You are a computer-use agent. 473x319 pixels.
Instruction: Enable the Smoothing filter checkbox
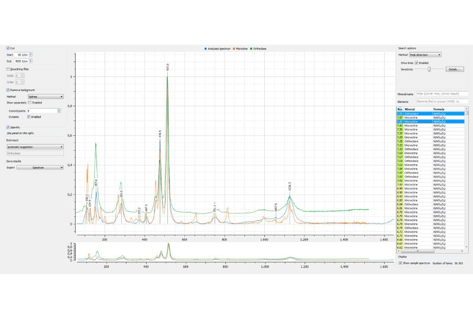tap(8, 69)
